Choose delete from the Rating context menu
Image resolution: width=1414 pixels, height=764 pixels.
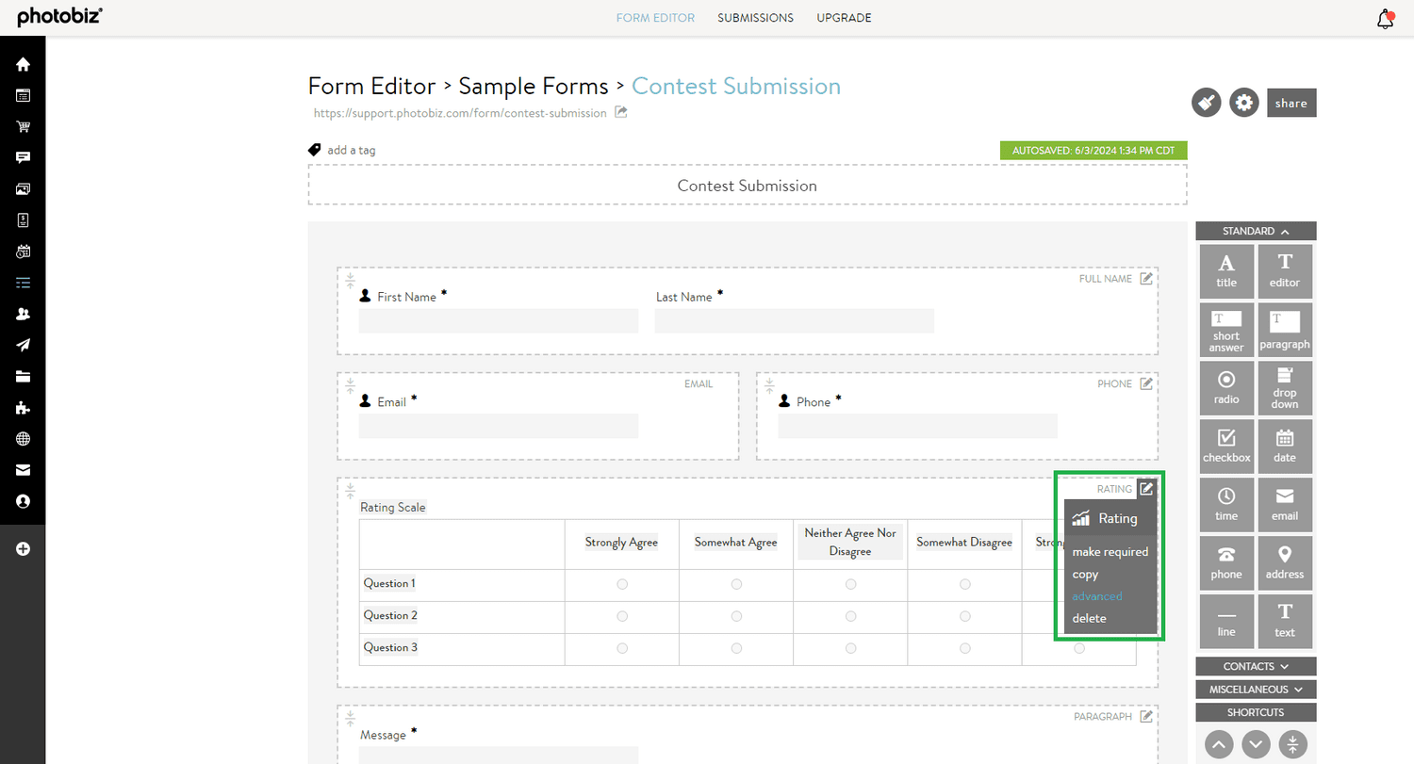pos(1089,618)
